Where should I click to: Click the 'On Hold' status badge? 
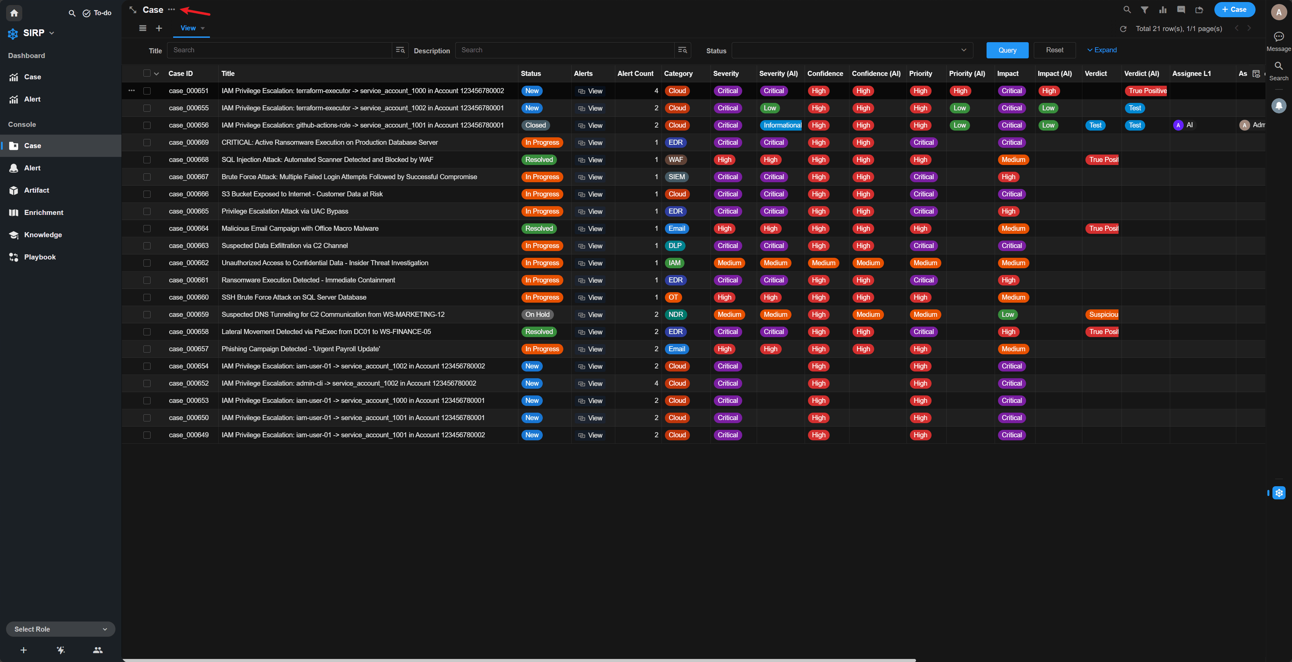pos(537,314)
